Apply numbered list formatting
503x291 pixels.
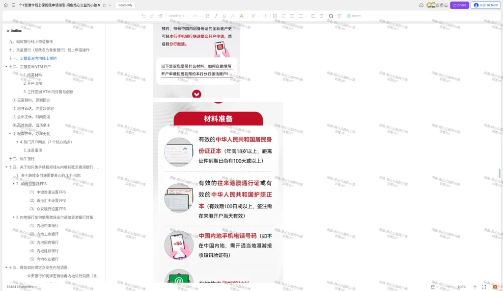click(x=283, y=16)
